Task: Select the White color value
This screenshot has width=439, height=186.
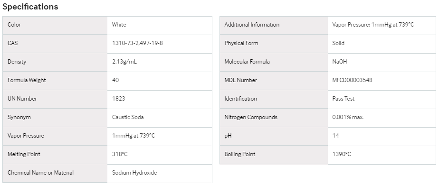Action: coord(119,25)
